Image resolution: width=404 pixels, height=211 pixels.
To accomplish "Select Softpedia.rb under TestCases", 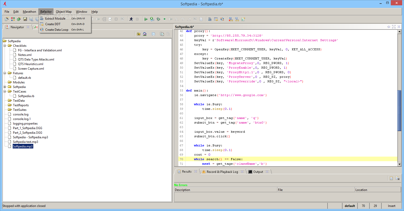I will [x=26, y=96].
